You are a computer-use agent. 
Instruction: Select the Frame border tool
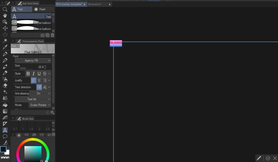5,124
